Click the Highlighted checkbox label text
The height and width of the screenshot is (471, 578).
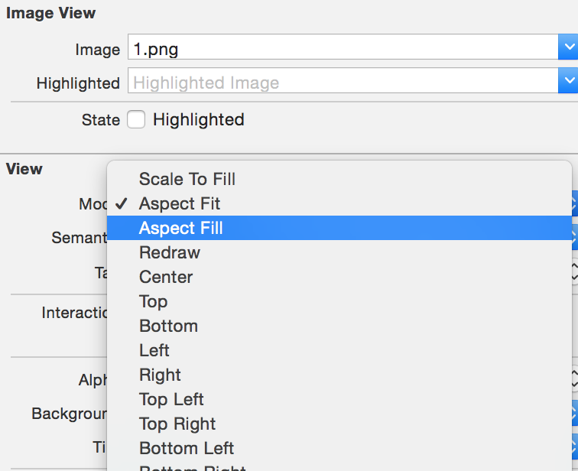(x=198, y=119)
